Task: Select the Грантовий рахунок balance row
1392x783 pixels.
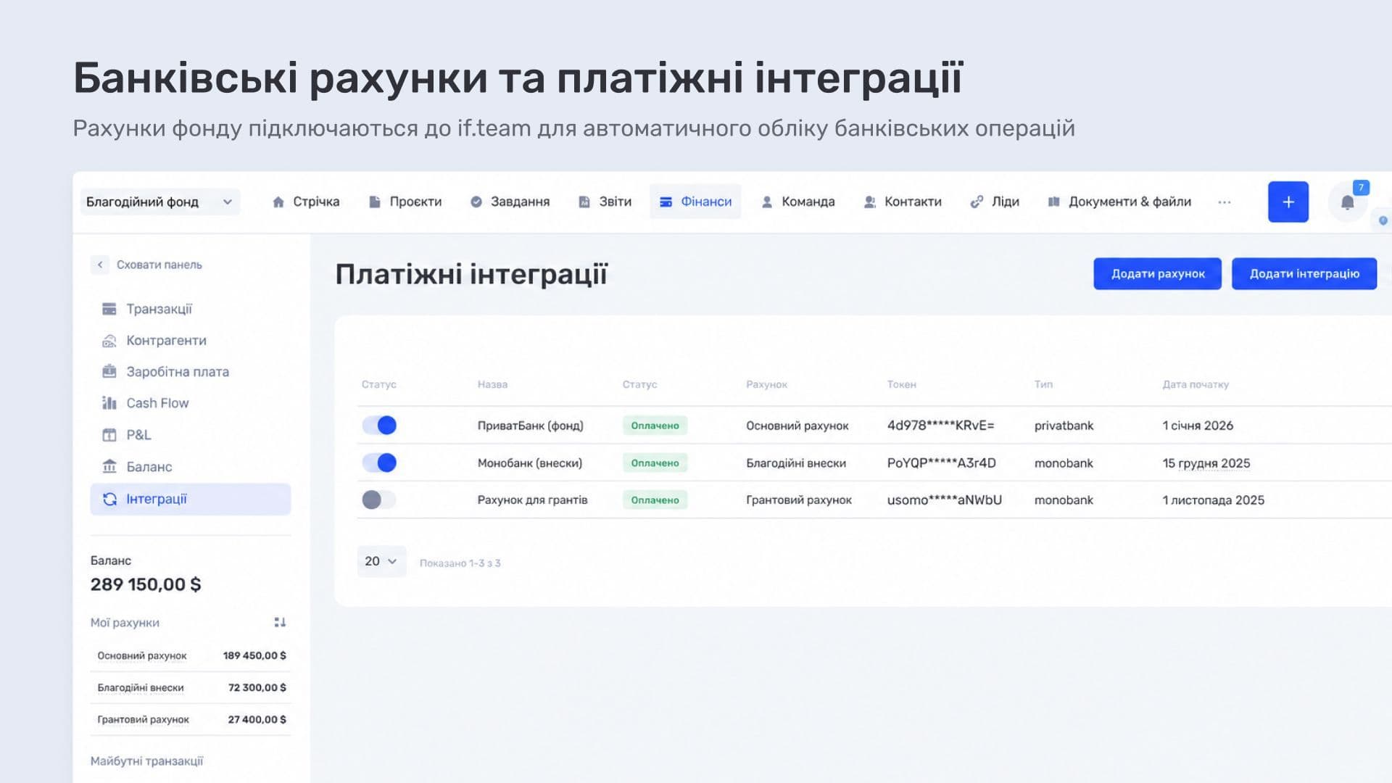Action: tap(191, 719)
